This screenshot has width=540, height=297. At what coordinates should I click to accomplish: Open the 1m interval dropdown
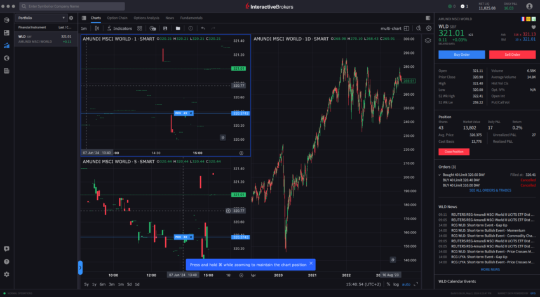(x=84, y=29)
